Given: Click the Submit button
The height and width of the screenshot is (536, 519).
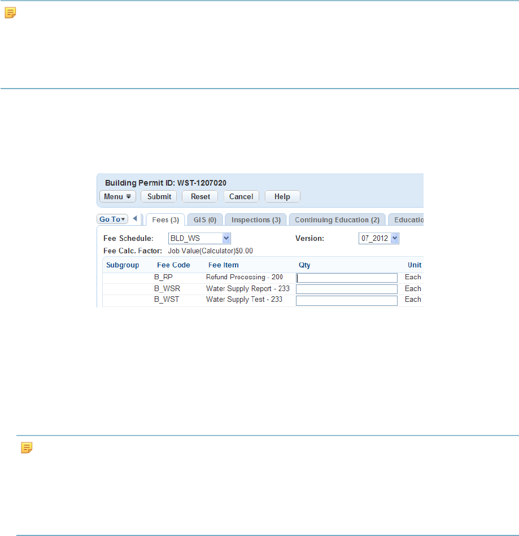Looking at the screenshot, I should (x=159, y=196).
